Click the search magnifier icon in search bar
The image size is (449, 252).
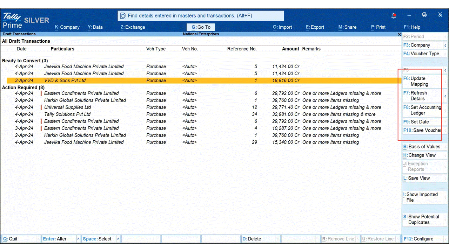(x=123, y=16)
